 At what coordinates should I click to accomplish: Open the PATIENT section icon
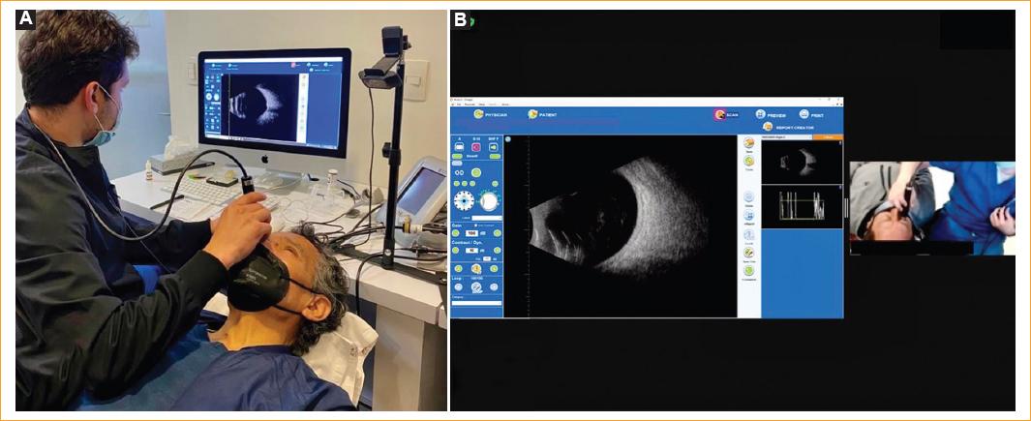tap(532, 114)
